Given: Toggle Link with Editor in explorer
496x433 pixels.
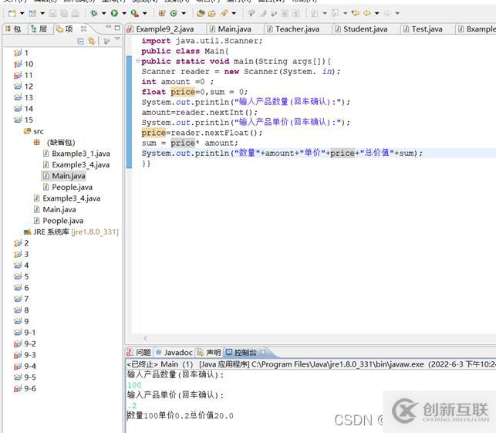Looking at the screenshot, I should tap(92, 41).
